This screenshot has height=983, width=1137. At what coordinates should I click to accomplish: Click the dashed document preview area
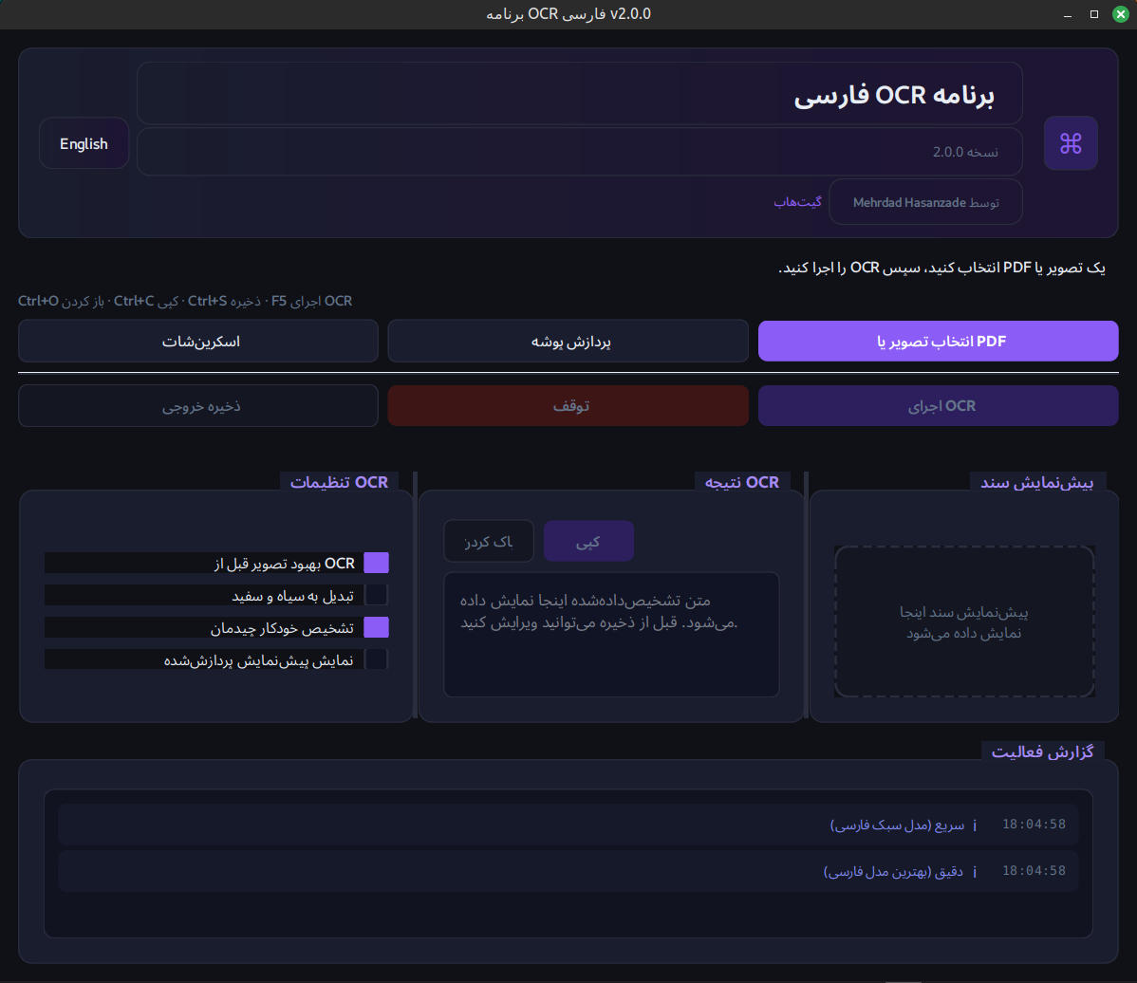click(x=963, y=622)
